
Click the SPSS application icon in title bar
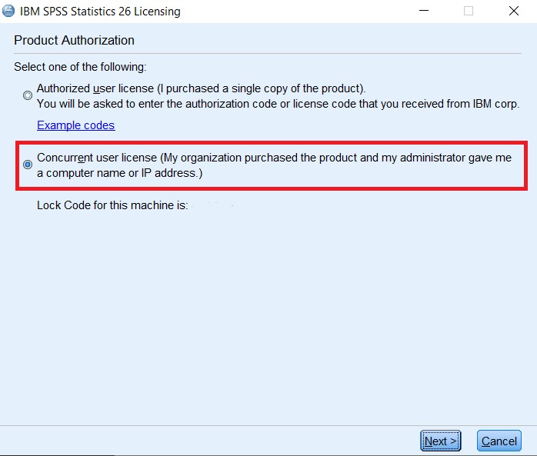pos(8,11)
